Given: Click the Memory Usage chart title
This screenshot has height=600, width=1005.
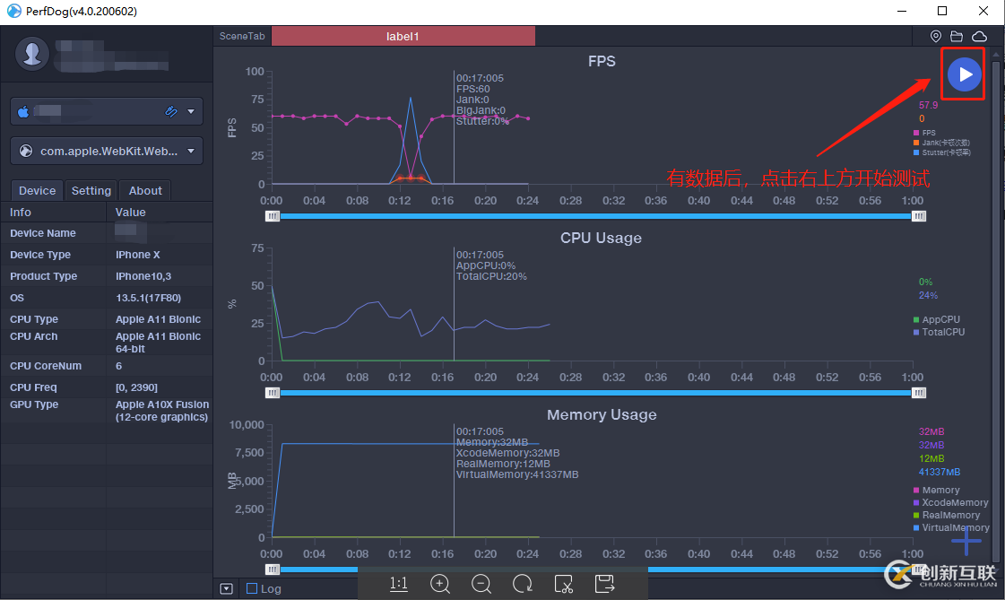Looking at the screenshot, I should click(x=602, y=414).
